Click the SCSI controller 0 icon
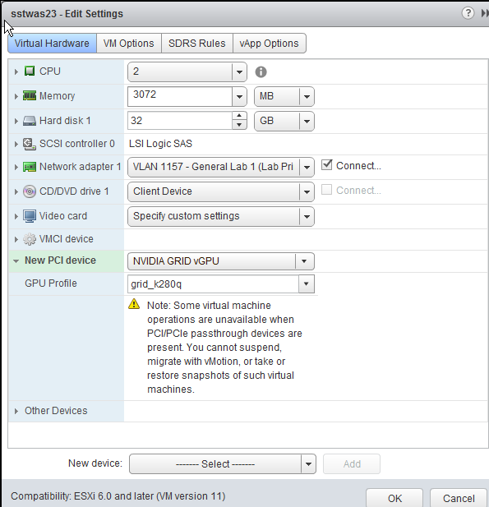Viewport: 489px width, 507px height. click(x=30, y=144)
